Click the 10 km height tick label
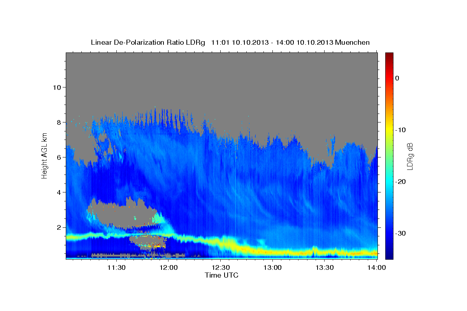Viewport: 467px width, 311px height. [x=56, y=87]
